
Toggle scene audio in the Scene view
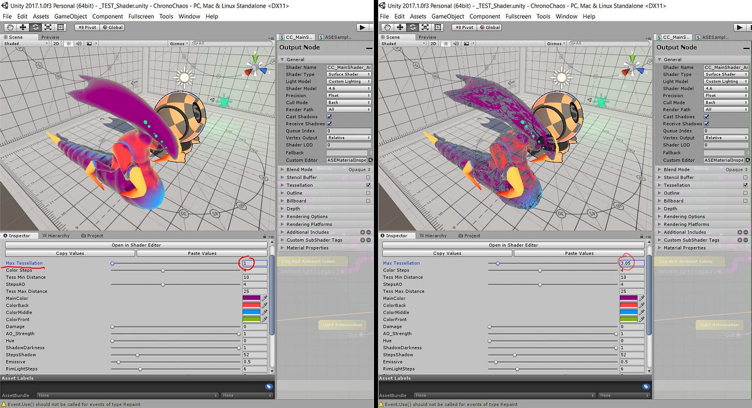click(x=79, y=43)
